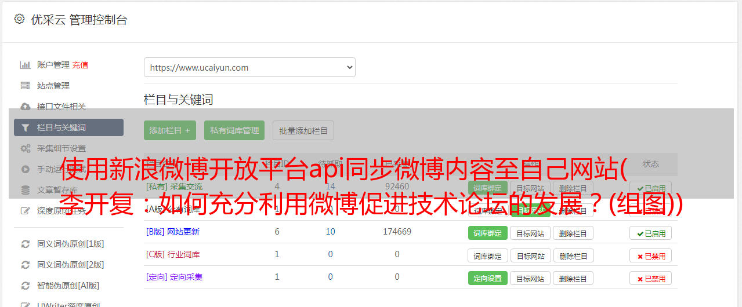Click 删除栏目 in the 采集交流 row
742x307 pixels.
[573, 188]
